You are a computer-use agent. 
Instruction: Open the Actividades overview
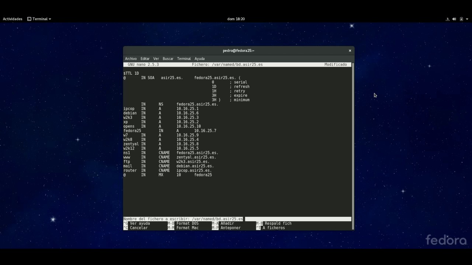(x=13, y=19)
